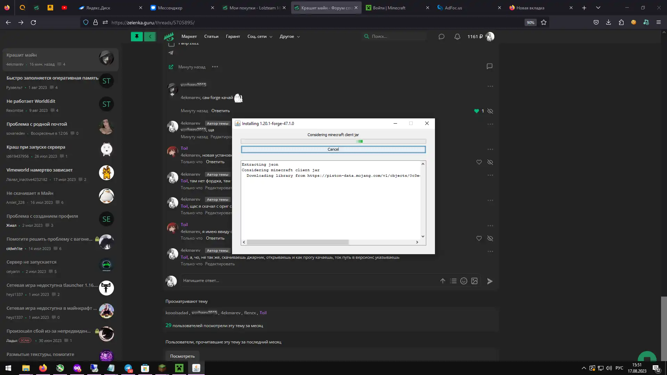Toggle hide icon next to the liked comment
This screenshot has height=375, width=667.
[x=490, y=111]
